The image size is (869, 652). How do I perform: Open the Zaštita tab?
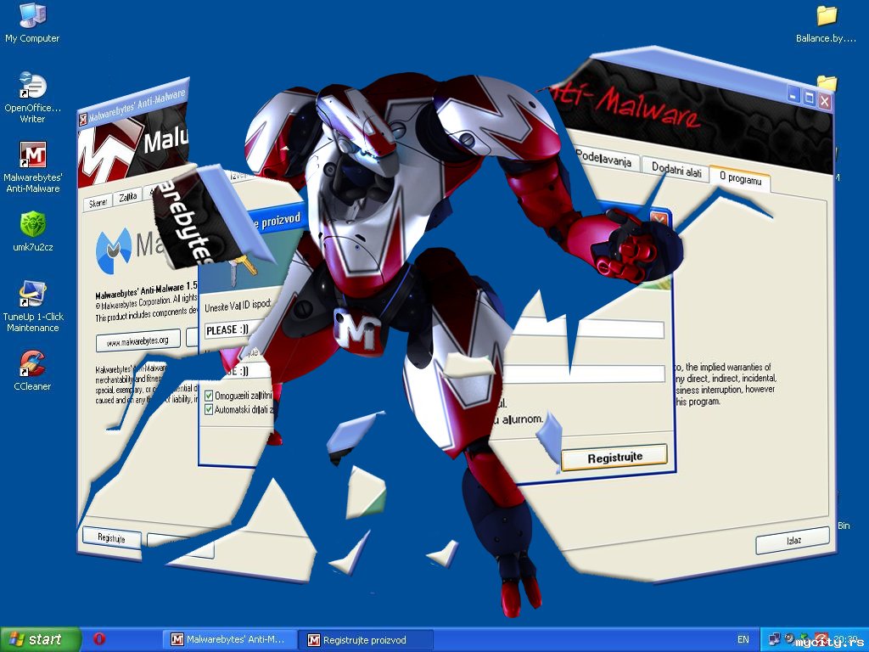(x=128, y=197)
